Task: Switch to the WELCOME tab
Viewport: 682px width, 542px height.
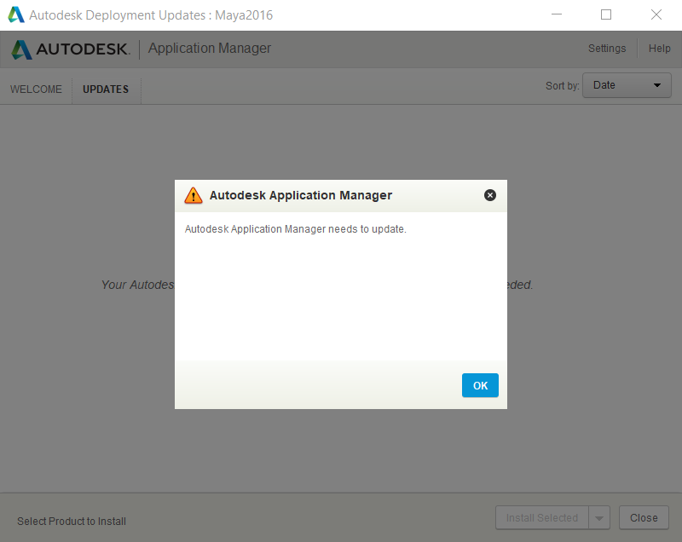Action: (x=36, y=89)
